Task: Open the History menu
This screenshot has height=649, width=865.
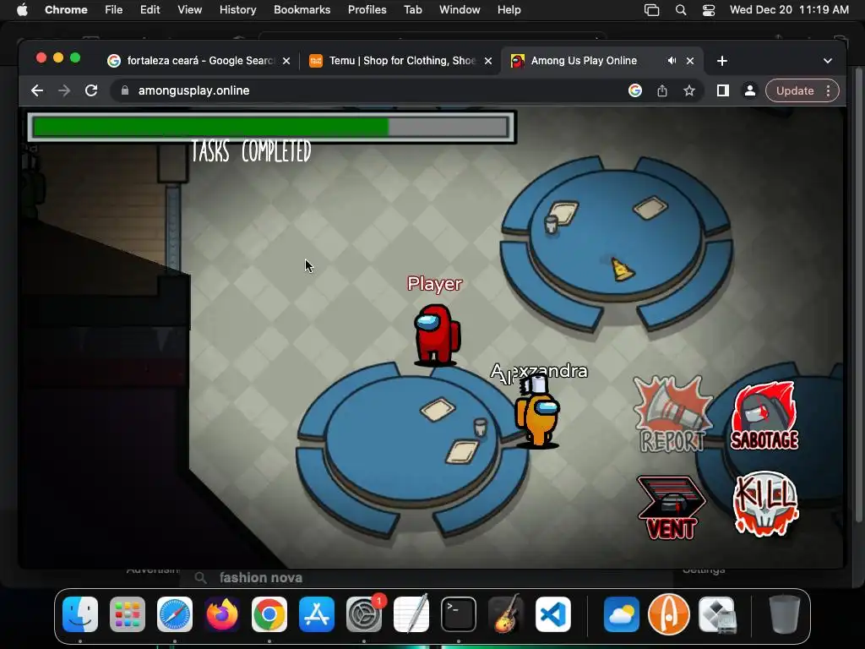Action: [x=237, y=10]
